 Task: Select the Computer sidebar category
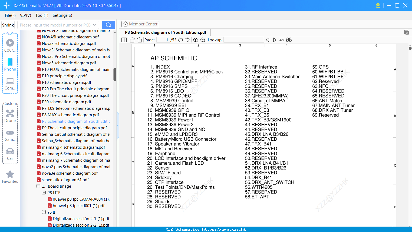tap(10, 84)
